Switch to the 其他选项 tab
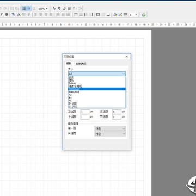Viewport: 196px width, 196px height. pyautogui.click(x=81, y=64)
